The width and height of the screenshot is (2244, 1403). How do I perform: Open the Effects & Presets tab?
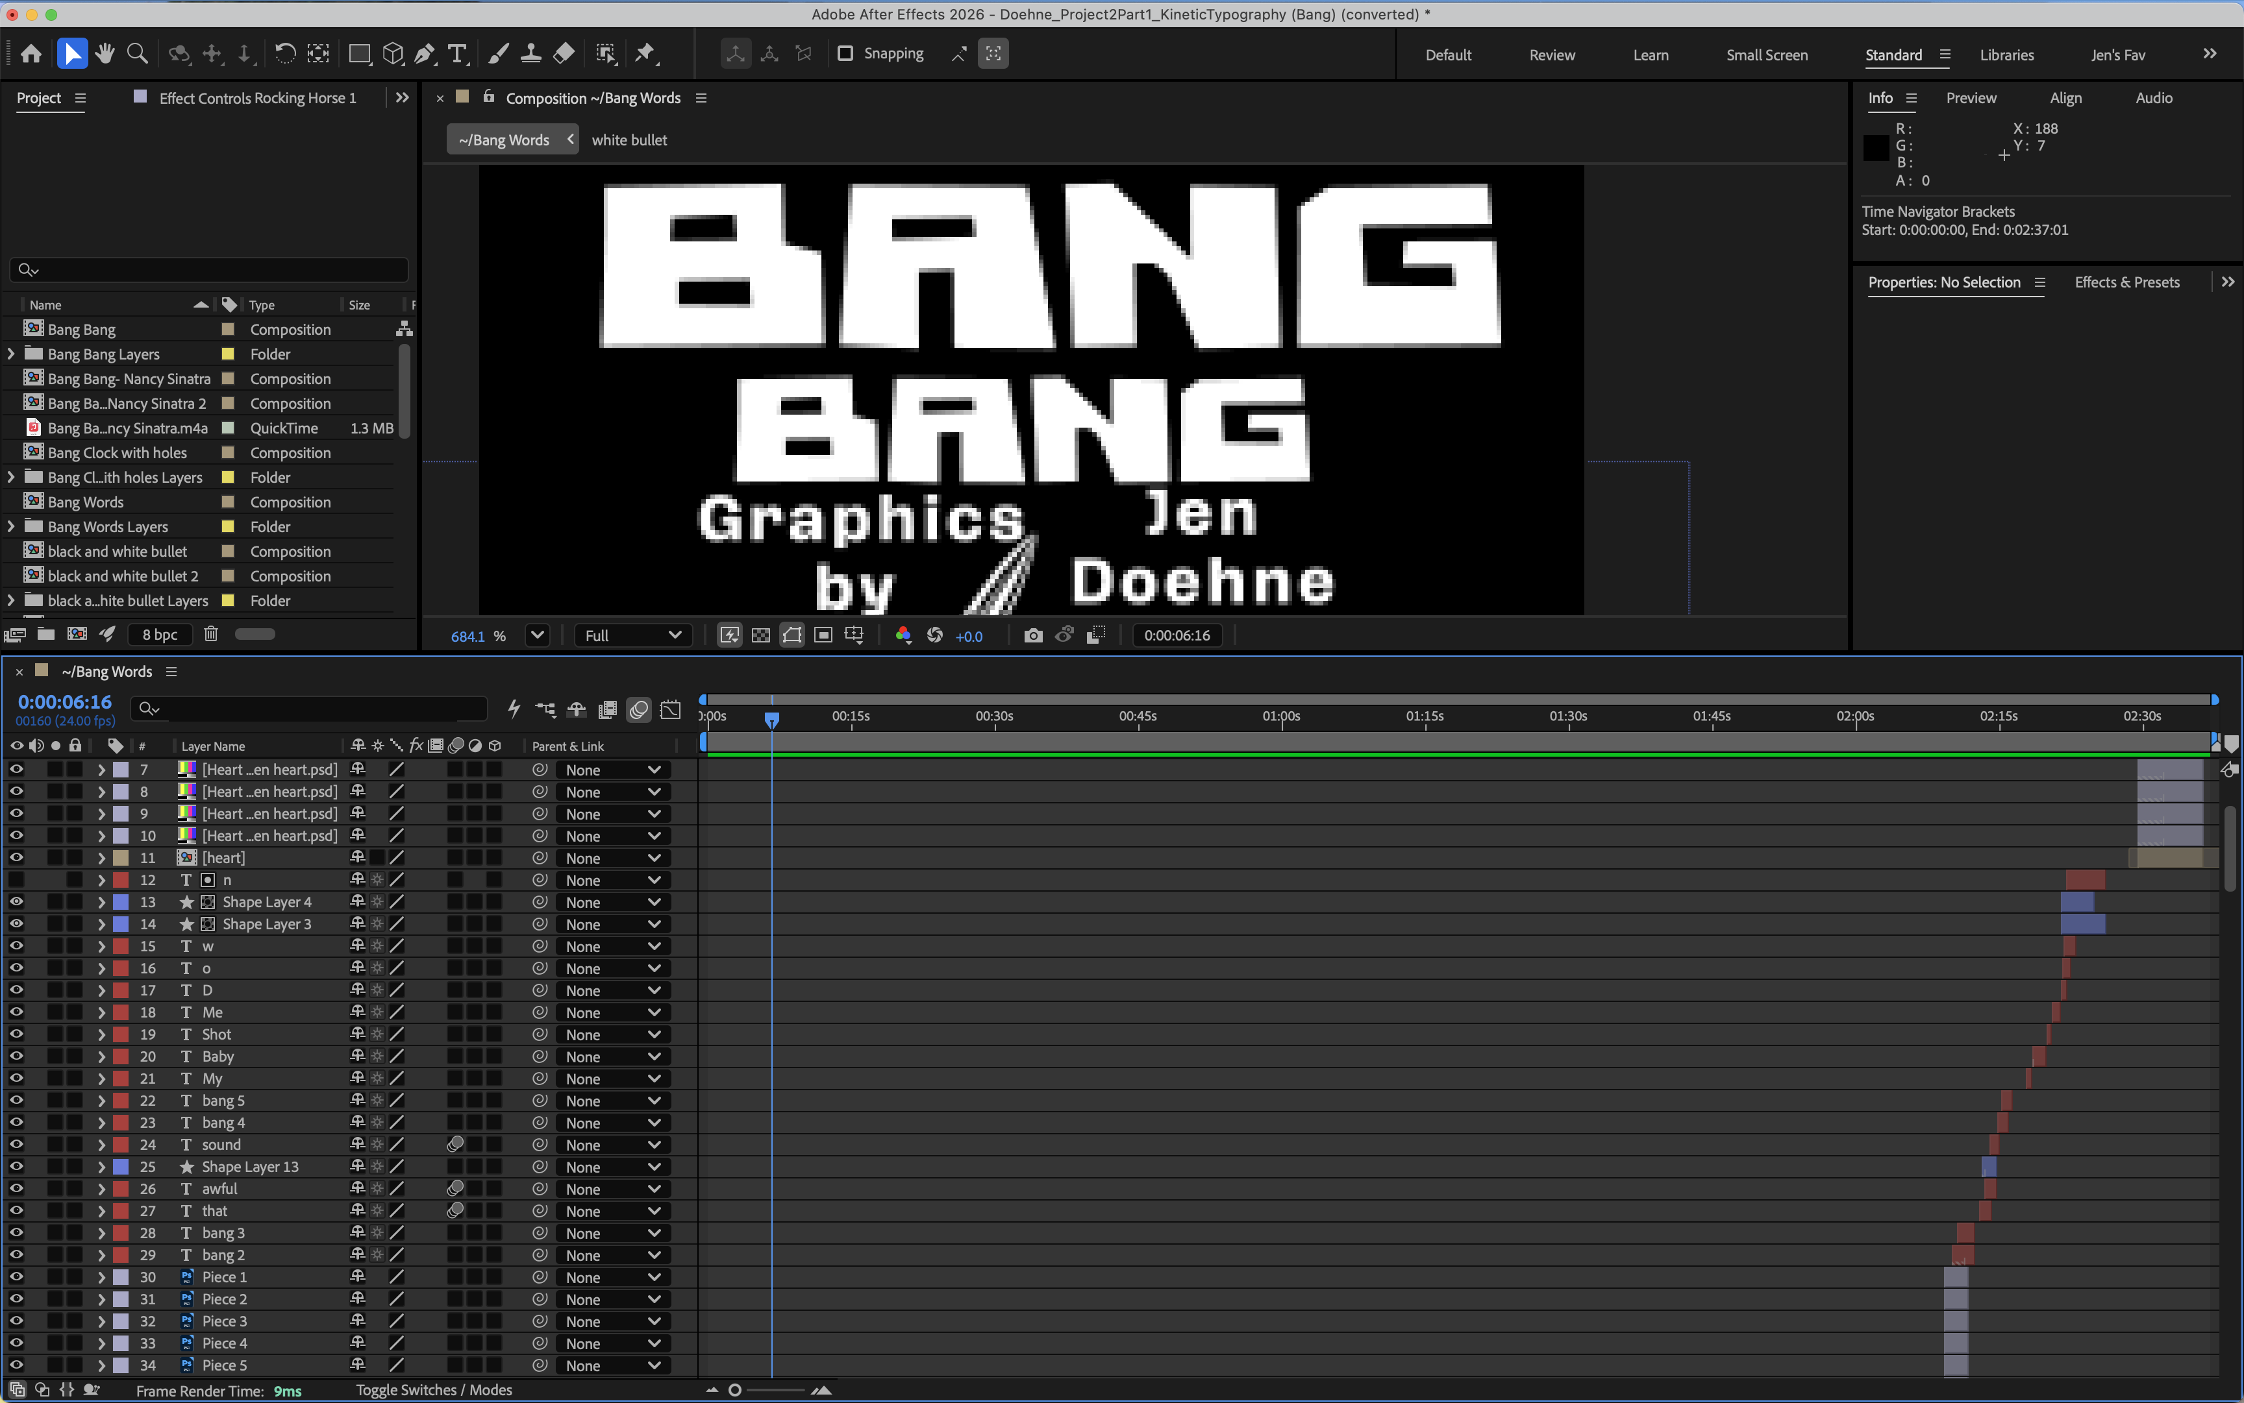(2126, 282)
